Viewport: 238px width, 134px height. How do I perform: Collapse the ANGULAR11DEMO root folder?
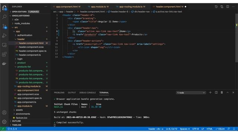click(30, 16)
